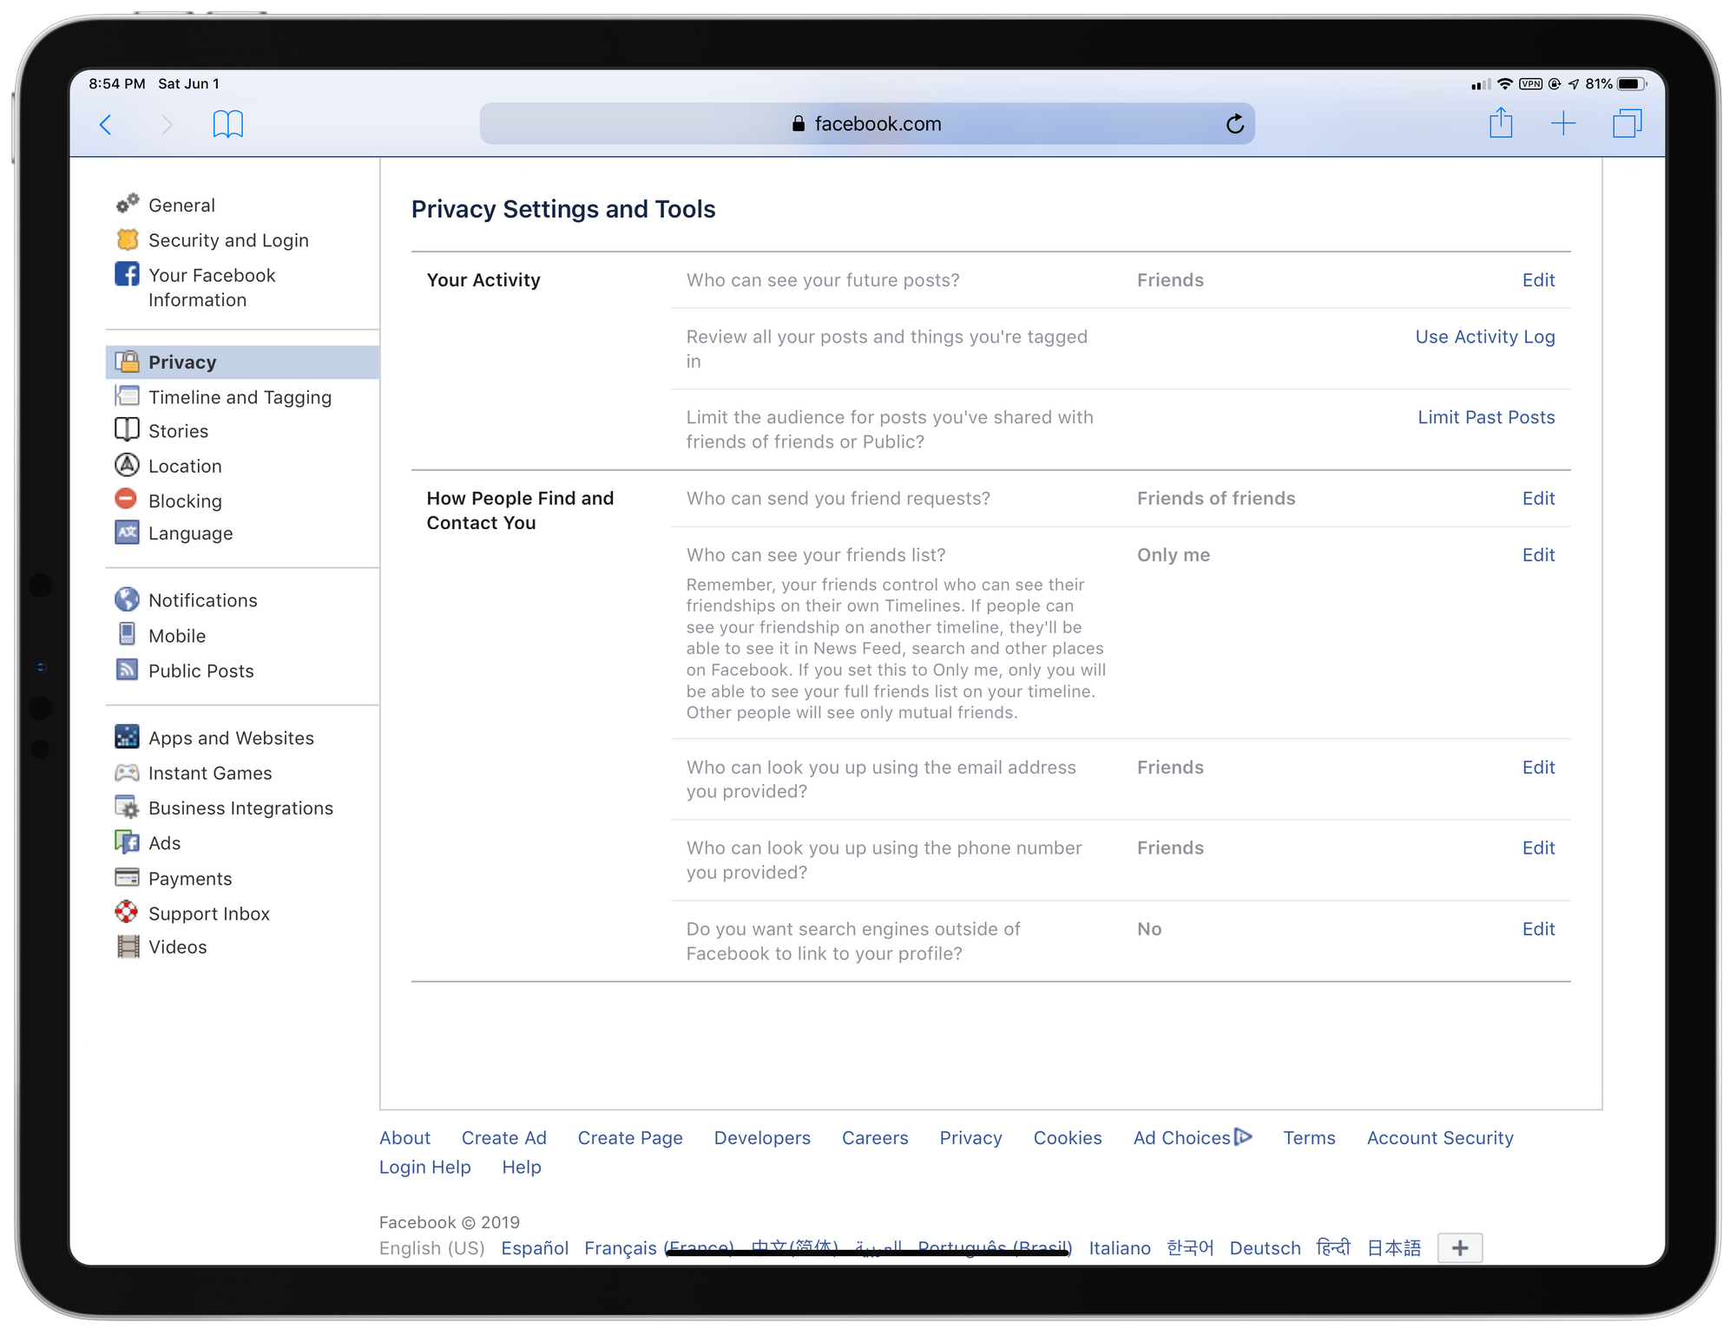Click the Instant Games controller icon
Image resolution: width=1736 pixels, height=1335 pixels.
127,772
